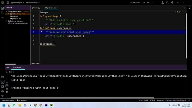Open the Project view dropdown
192x108 pixels.
10,8
